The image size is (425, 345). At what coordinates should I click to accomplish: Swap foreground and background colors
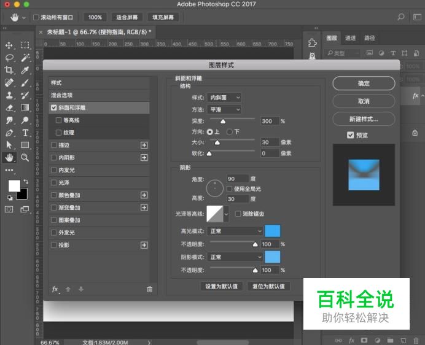click(26, 181)
